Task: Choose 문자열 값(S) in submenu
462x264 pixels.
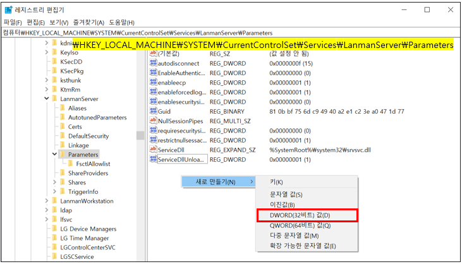Action: (x=307, y=195)
